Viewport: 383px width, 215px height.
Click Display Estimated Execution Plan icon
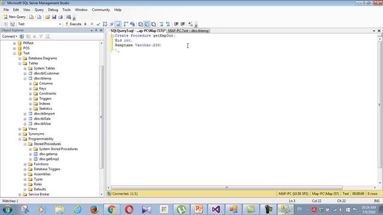pos(105,24)
